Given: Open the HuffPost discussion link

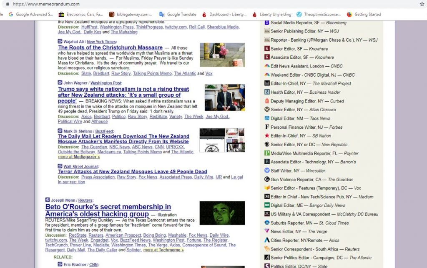Looking at the screenshot, I should pyautogui.click(x=89, y=27).
